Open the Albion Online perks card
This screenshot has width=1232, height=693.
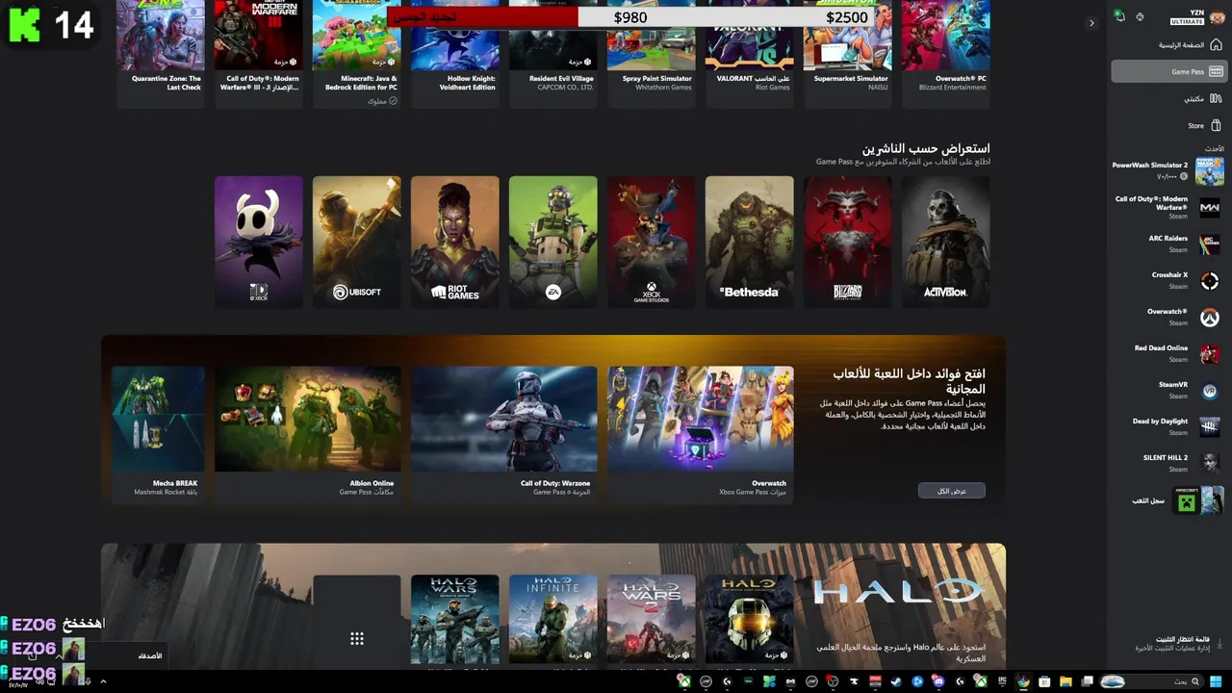(x=308, y=433)
